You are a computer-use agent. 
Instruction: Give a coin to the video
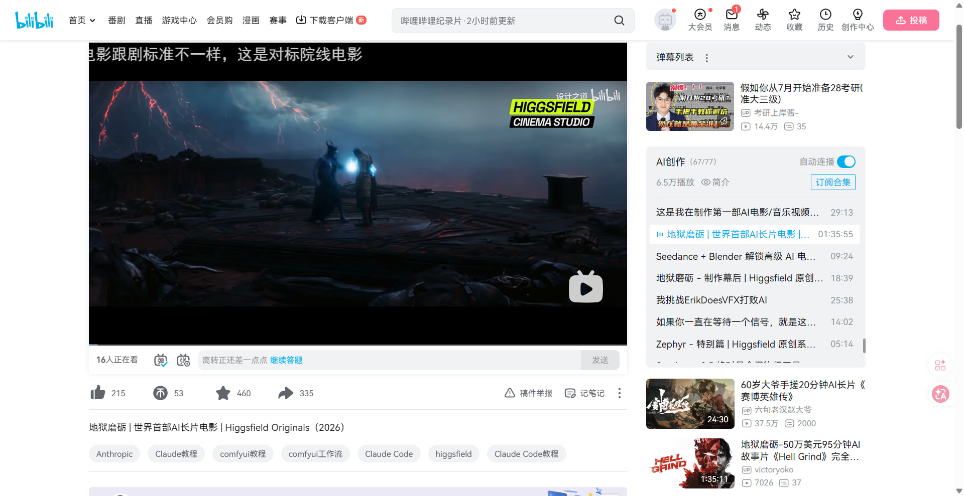[x=160, y=393]
